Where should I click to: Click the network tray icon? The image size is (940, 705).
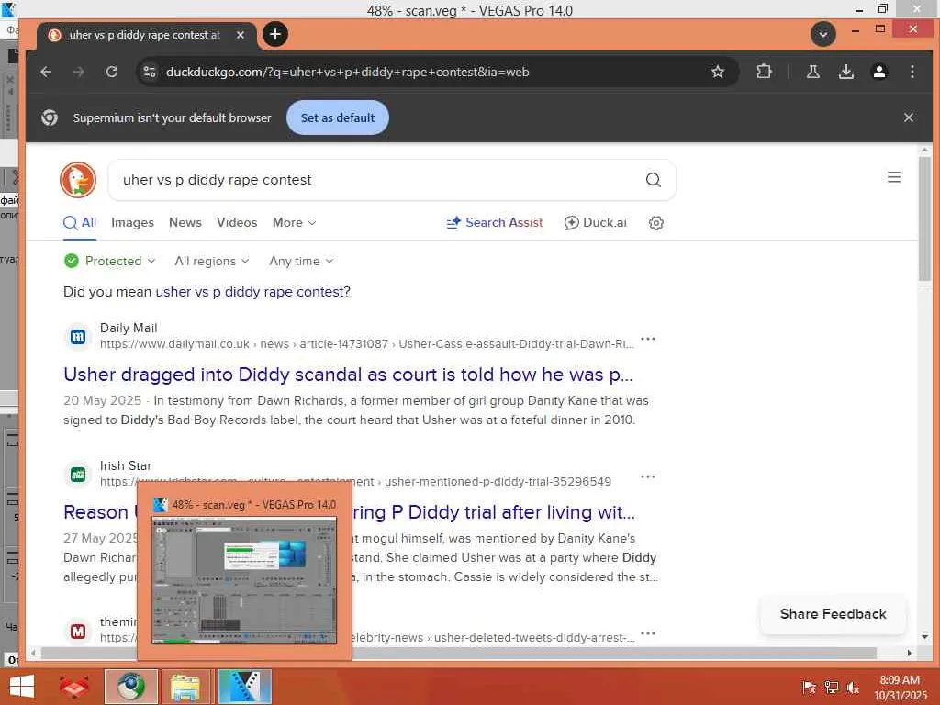click(x=831, y=688)
